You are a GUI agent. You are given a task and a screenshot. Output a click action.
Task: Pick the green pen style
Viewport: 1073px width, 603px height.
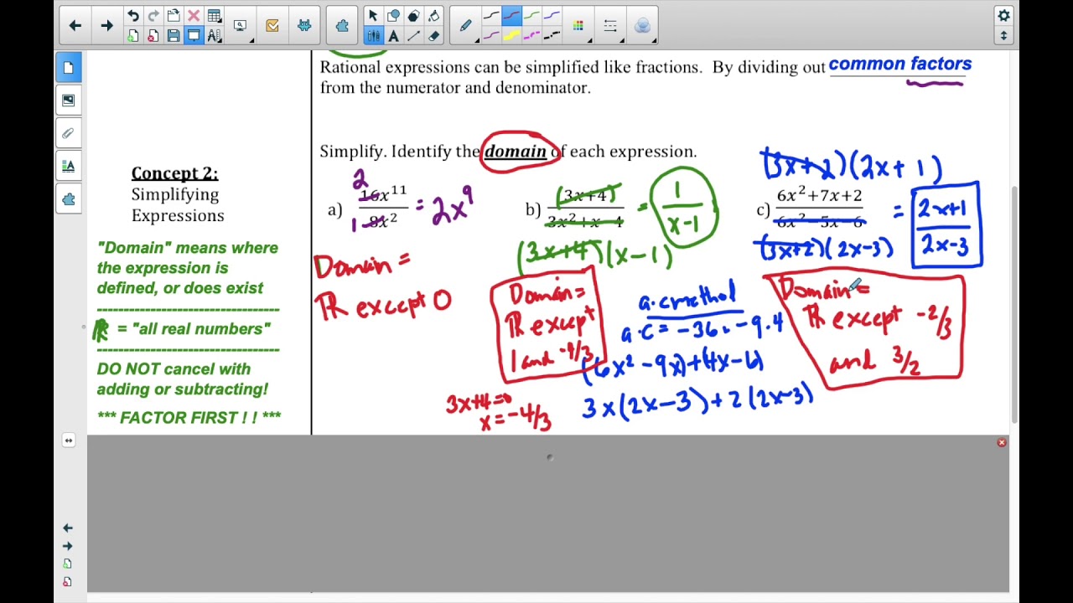[531, 16]
